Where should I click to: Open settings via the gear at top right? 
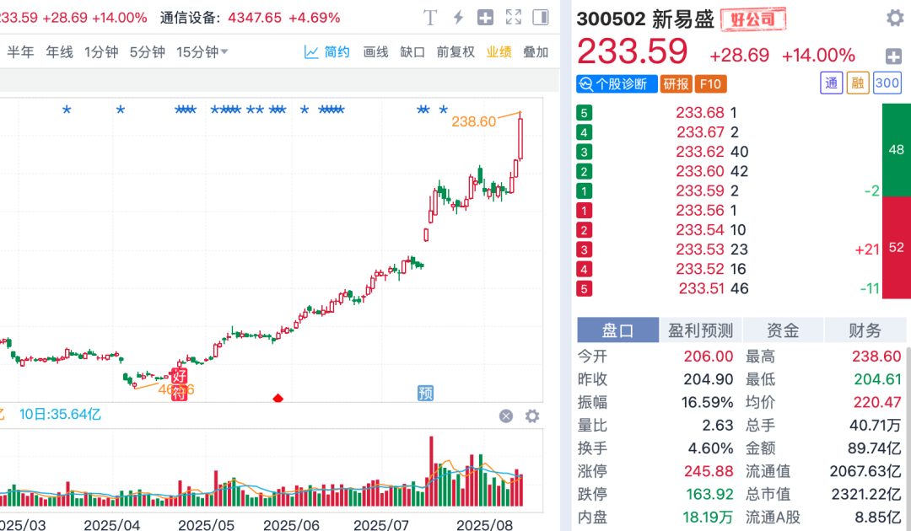(895, 18)
